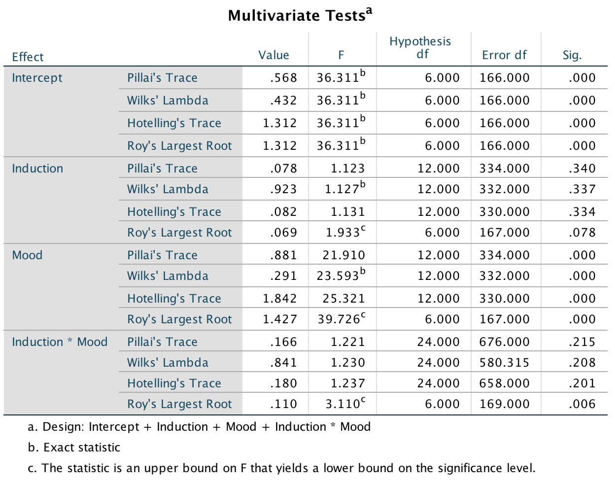Click the Pillai's Trace value .881

[x=283, y=255]
